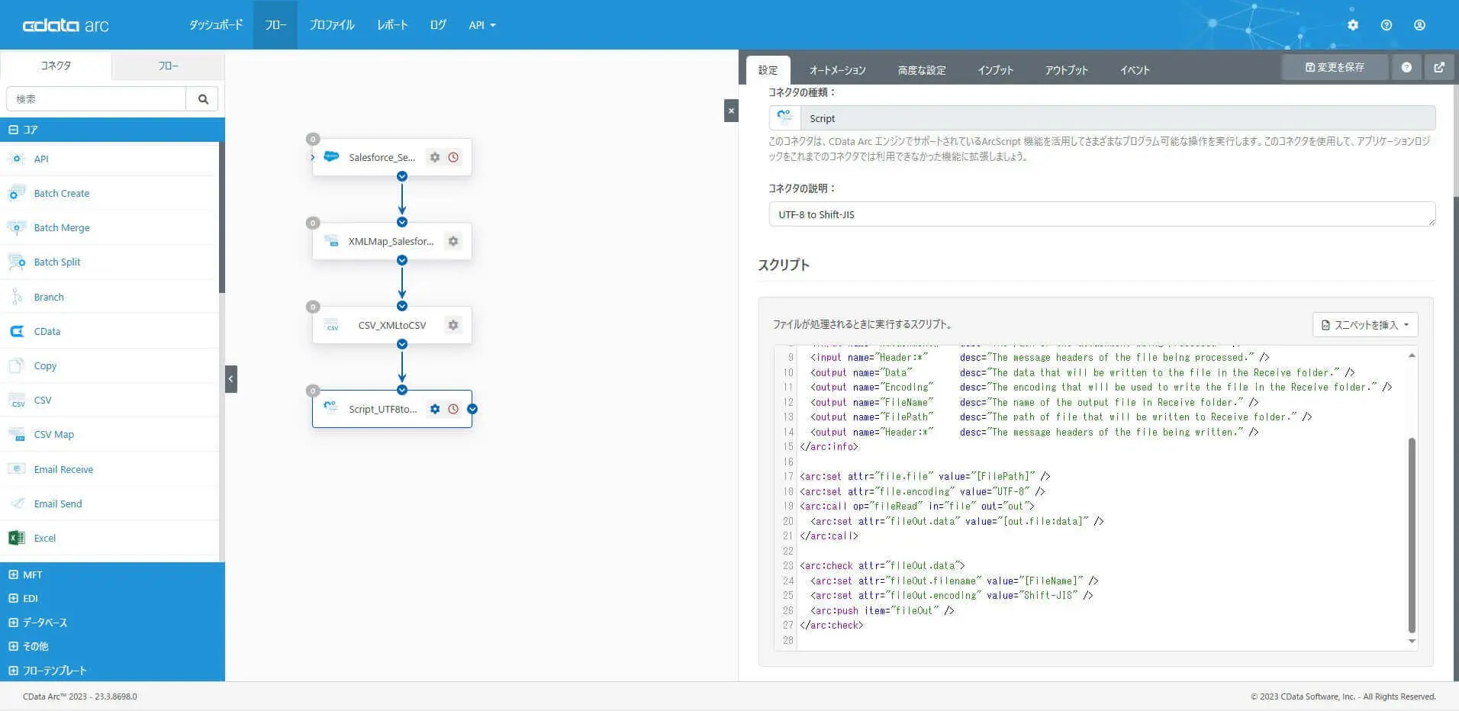This screenshot has width=1459, height=711.
Task: Close the connector settings panel
Action: [x=731, y=111]
